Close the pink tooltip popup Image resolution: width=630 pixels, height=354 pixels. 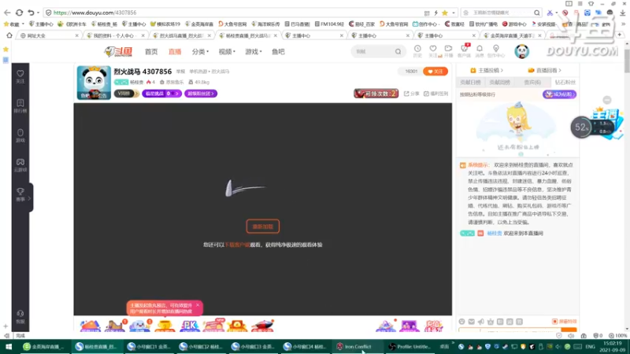pos(198,305)
